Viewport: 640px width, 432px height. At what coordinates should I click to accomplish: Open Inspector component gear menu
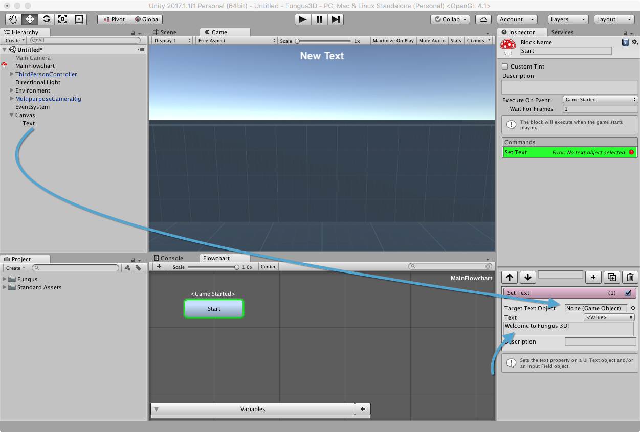click(635, 42)
